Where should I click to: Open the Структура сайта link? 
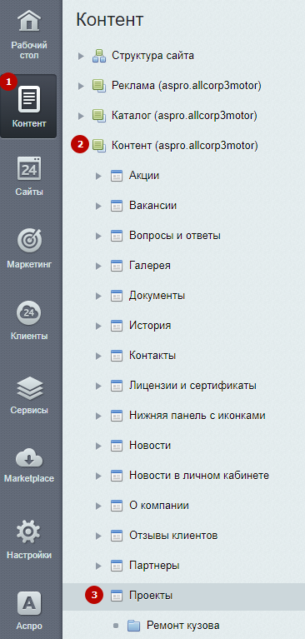pos(152,56)
